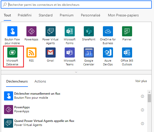
Task: Click the Voir plus link
Action: (141, 81)
